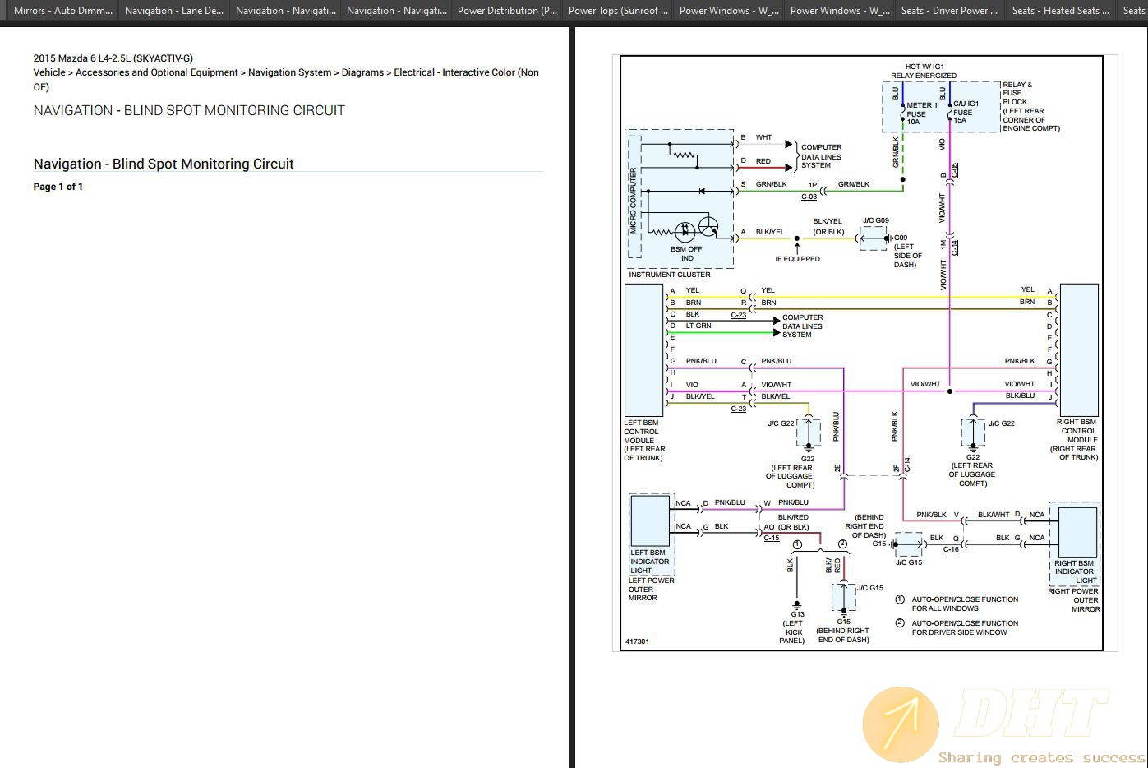
Task: Select the BSM OFF IND indicator symbol
Action: 685,231
